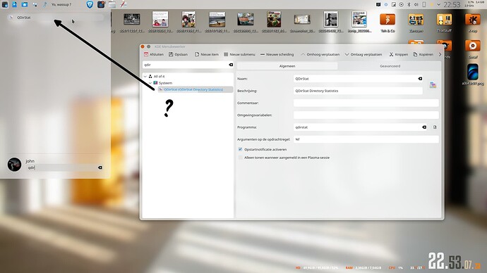Browse for program file next to Programma
The height and width of the screenshot is (273, 487).
(435, 127)
